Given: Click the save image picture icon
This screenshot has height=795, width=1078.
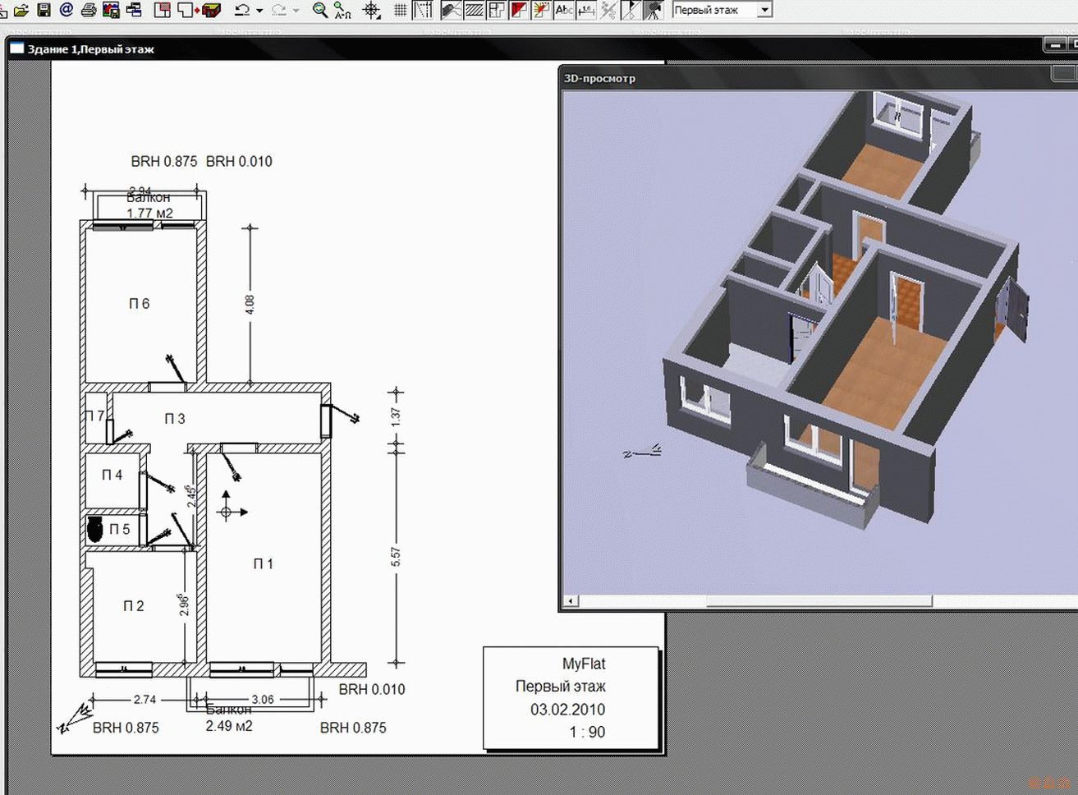Looking at the screenshot, I should [x=111, y=10].
